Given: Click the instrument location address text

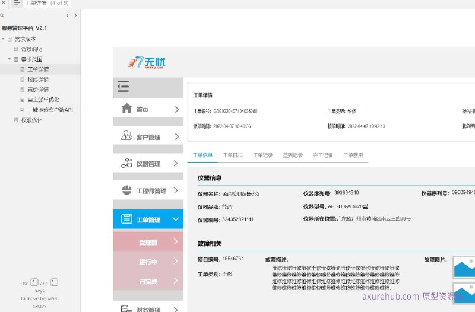Looking at the screenshot, I should point(374,218).
